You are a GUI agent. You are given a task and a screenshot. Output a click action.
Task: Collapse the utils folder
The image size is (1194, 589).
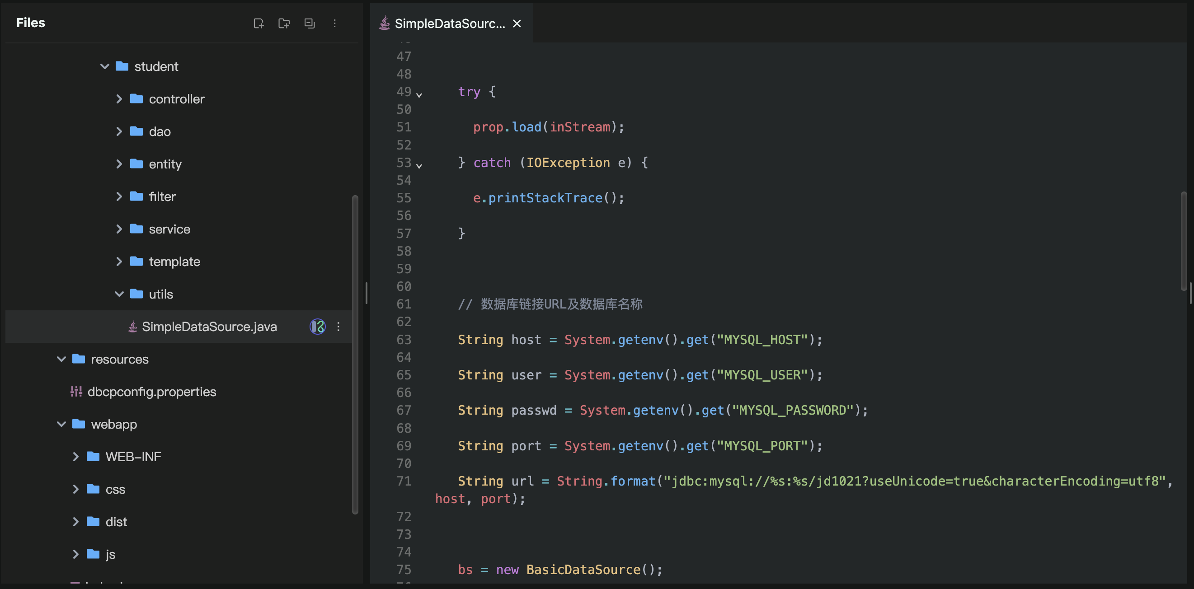coord(119,294)
